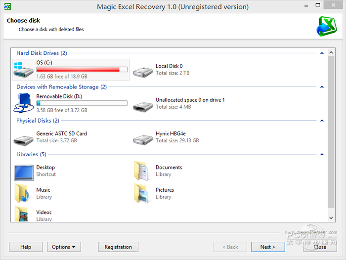Click 'Unallocated space 0 on drive 1' label

click(x=190, y=100)
